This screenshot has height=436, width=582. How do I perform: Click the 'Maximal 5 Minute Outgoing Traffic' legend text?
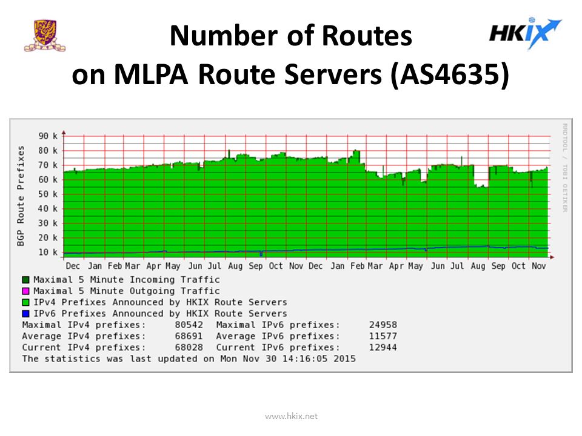pyautogui.click(x=127, y=291)
